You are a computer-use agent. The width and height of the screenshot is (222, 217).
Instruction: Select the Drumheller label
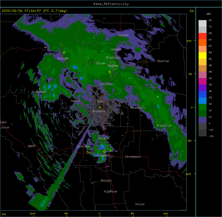[x=164, y=126]
